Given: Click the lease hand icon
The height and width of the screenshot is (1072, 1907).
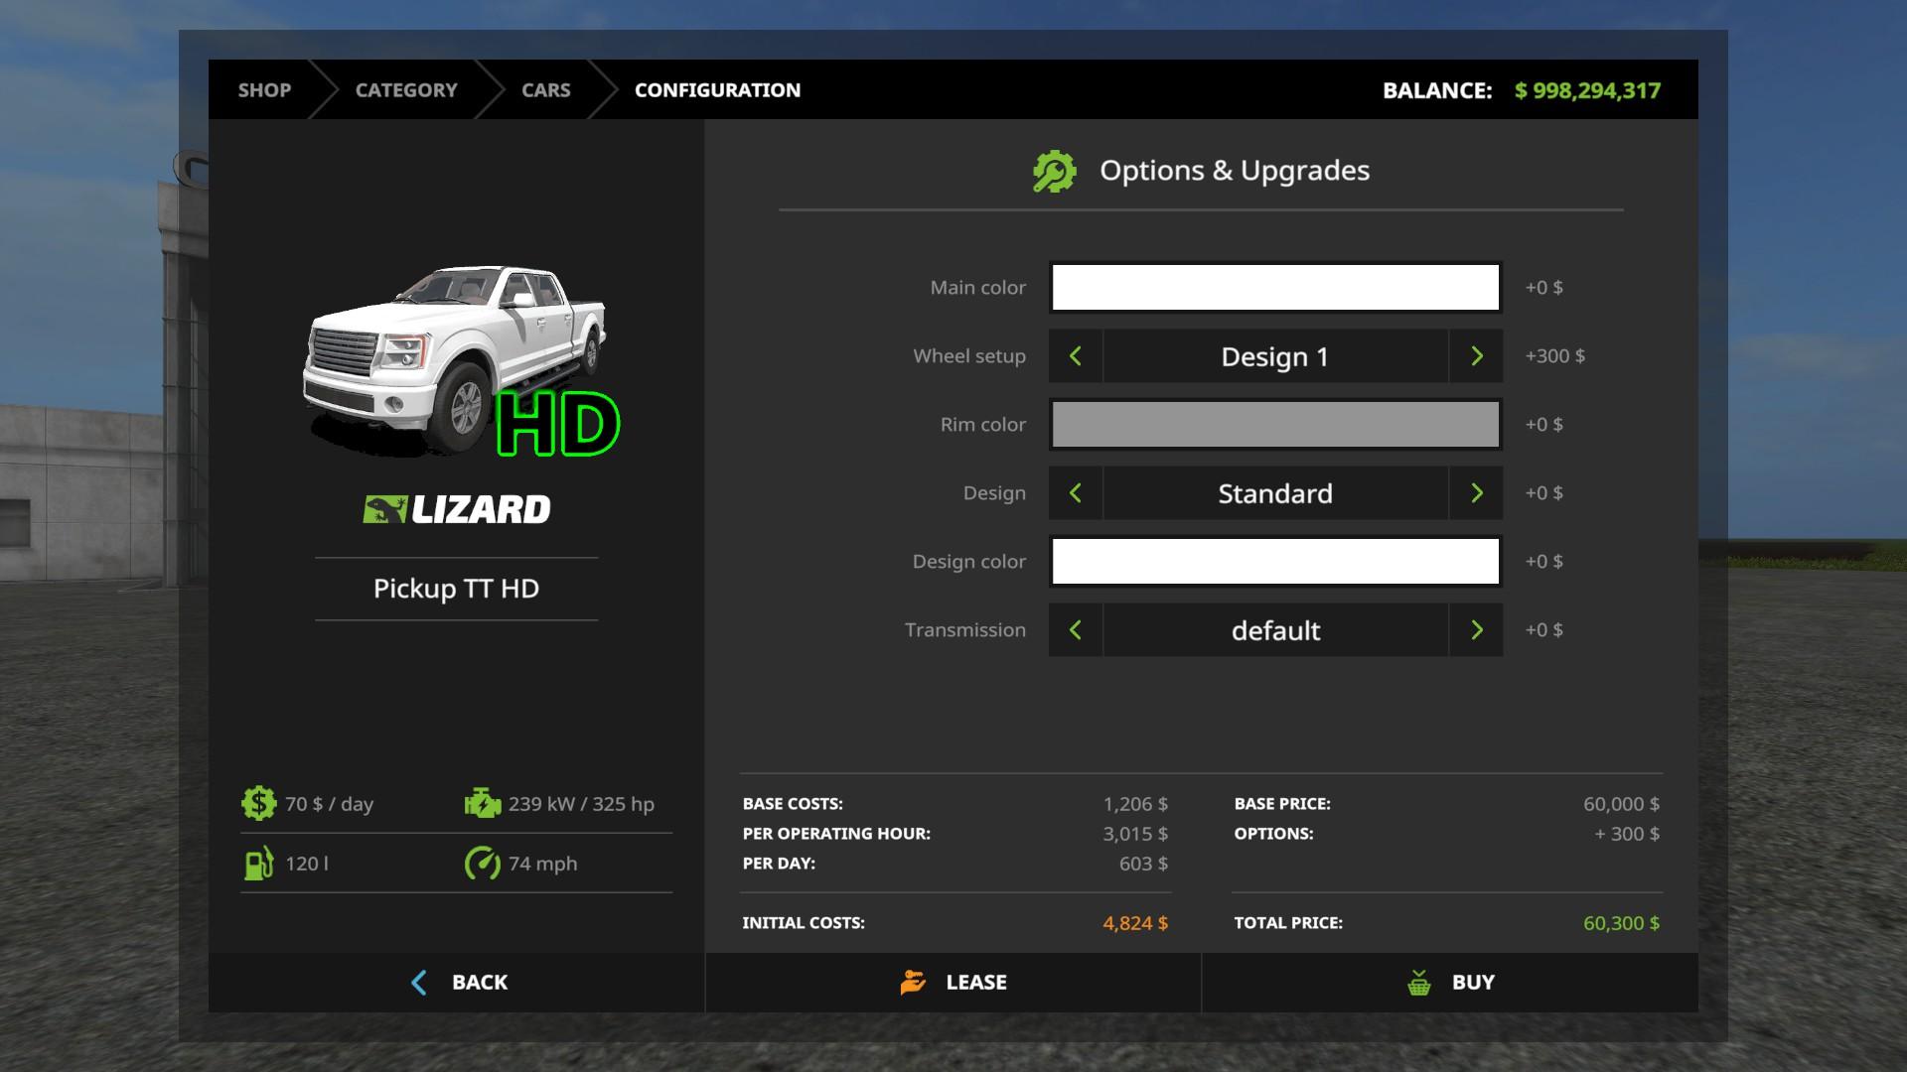Looking at the screenshot, I should (x=913, y=982).
